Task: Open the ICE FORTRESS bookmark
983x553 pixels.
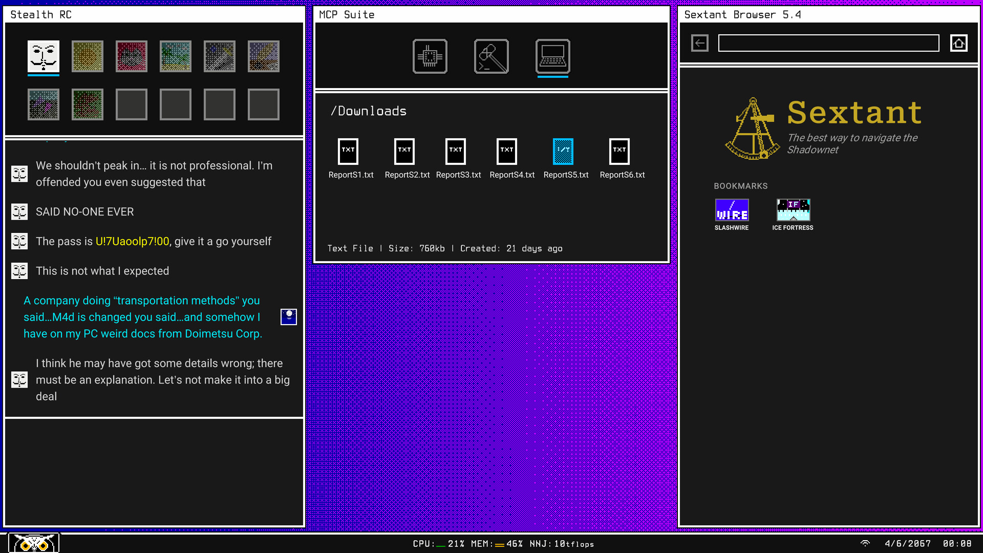Action: click(793, 209)
